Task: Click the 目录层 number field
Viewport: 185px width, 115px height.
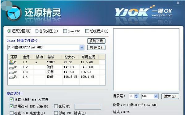Action: (132, 96)
